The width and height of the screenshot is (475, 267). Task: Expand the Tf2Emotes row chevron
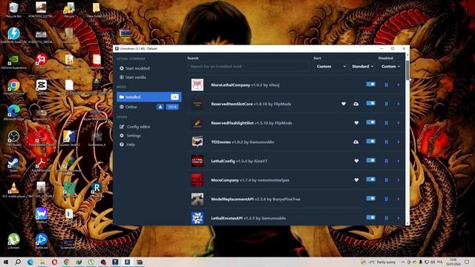pos(399,142)
